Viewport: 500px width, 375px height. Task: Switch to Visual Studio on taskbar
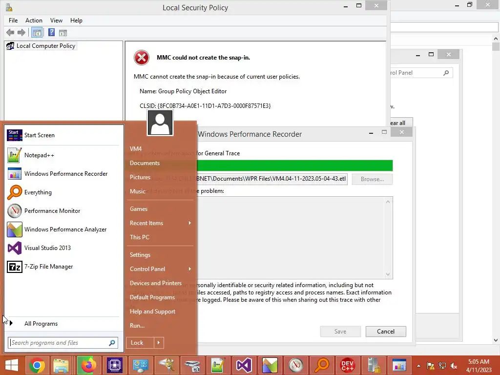[x=244, y=365]
